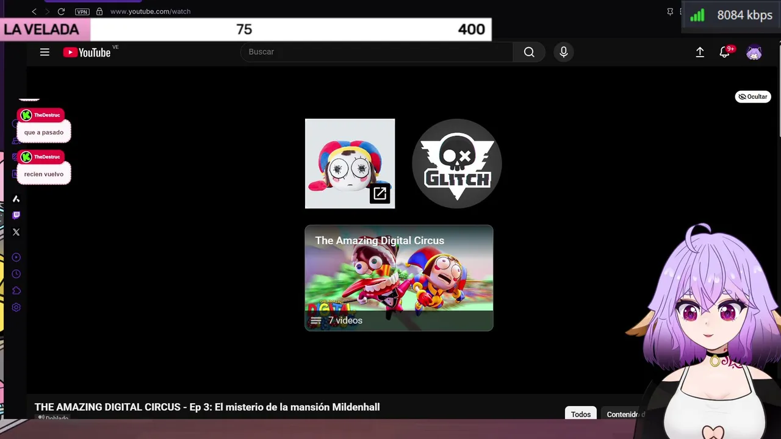The width and height of the screenshot is (781, 439).
Task: Click the "recien vuelvo" chat message
Action: point(44,174)
